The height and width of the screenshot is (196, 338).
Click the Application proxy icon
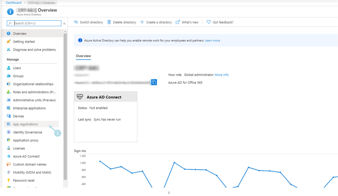9,140
